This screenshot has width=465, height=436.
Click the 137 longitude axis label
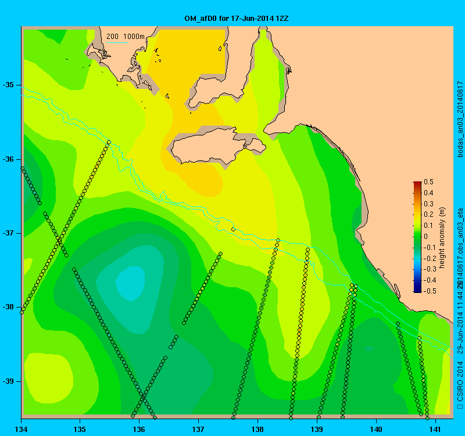click(x=198, y=429)
